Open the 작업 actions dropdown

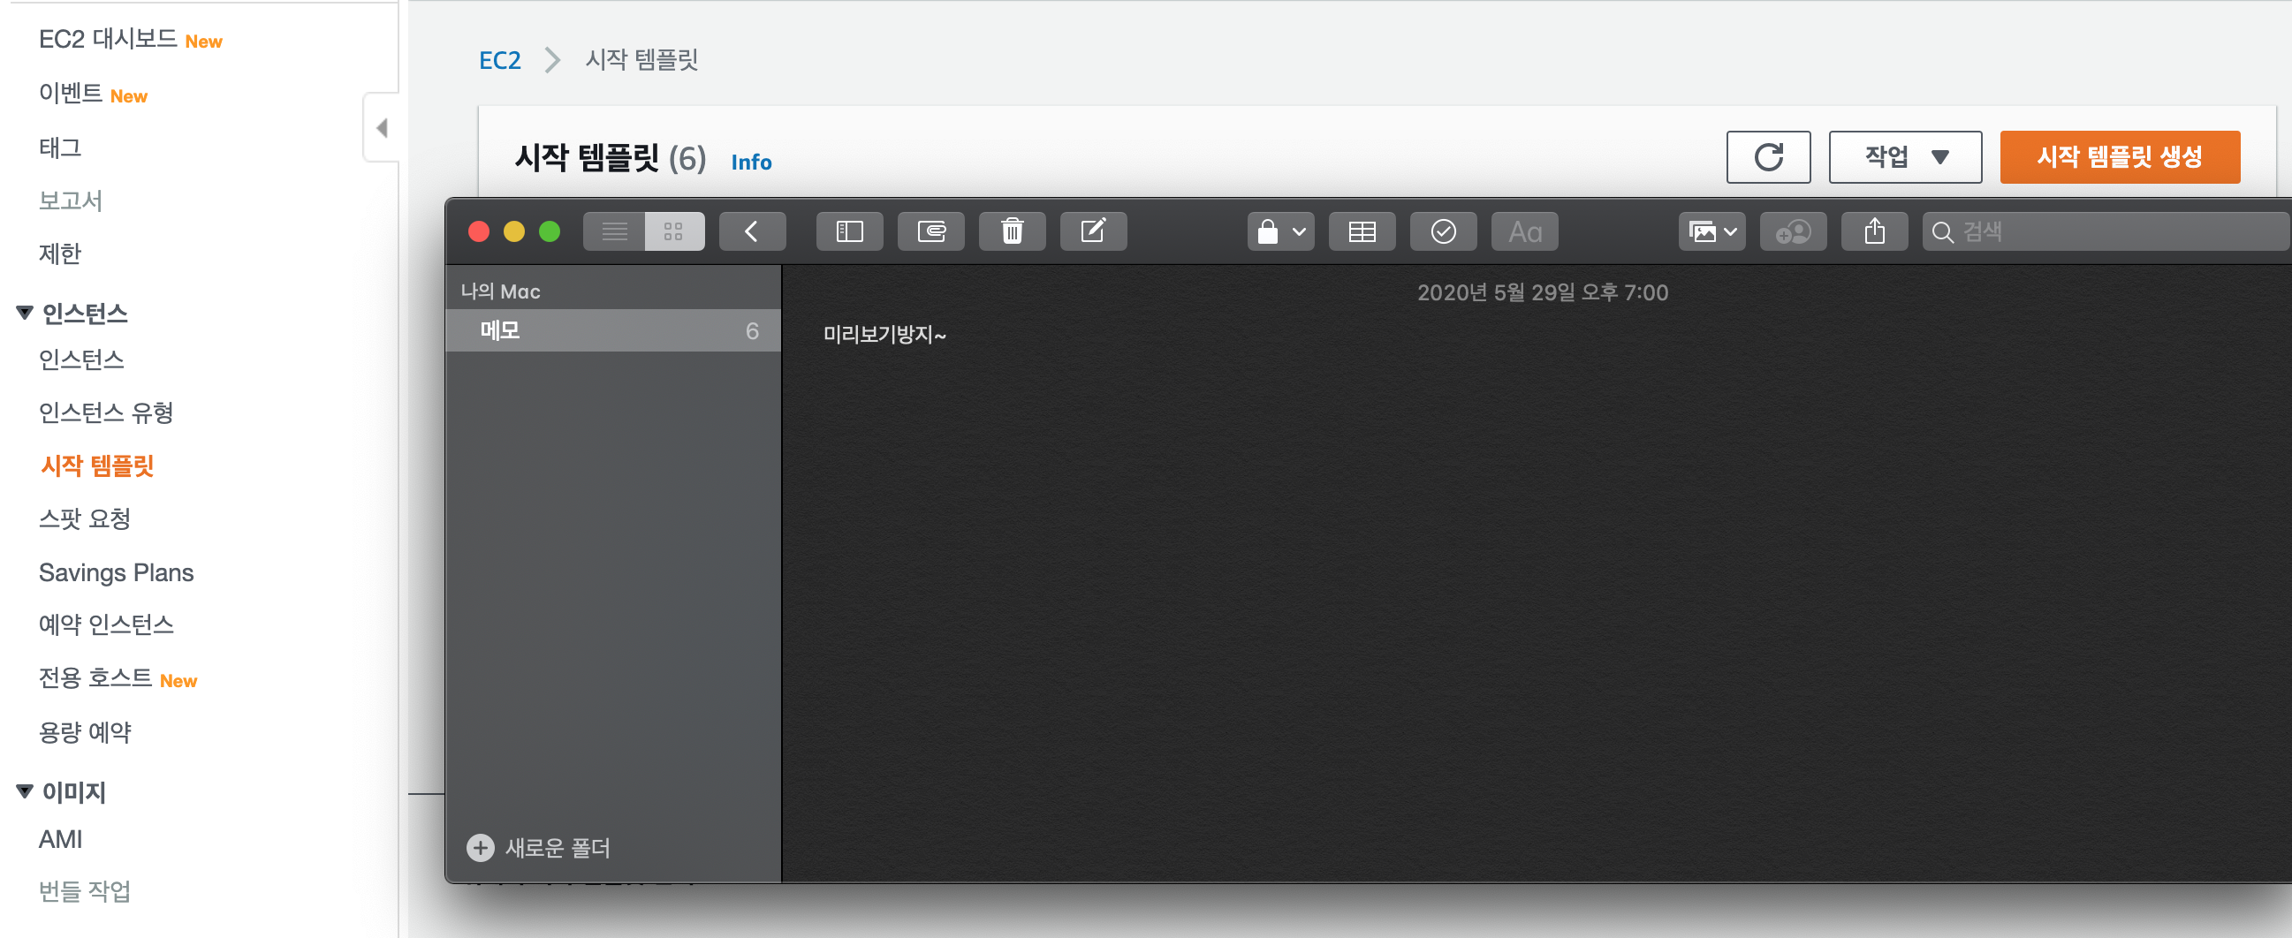[1905, 157]
